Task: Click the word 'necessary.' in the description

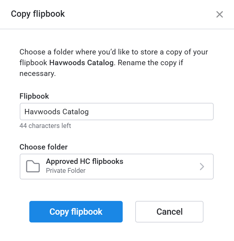Action: click(x=38, y=74)
